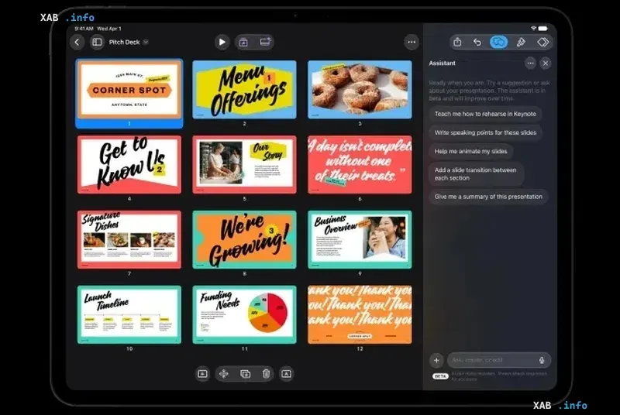Select the Funding Needs slide 11

click(244, 314)
